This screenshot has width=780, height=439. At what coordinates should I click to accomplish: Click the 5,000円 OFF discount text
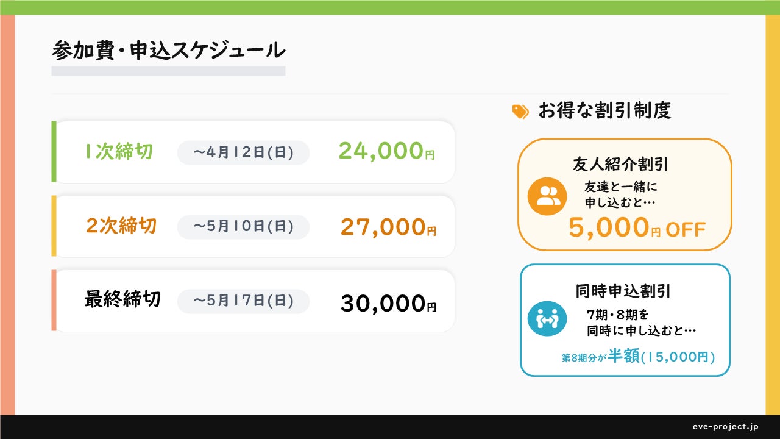(637, 228)
